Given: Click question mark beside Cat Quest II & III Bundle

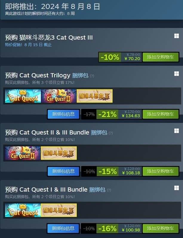Looking at the screenshot, I should point(111,133).
